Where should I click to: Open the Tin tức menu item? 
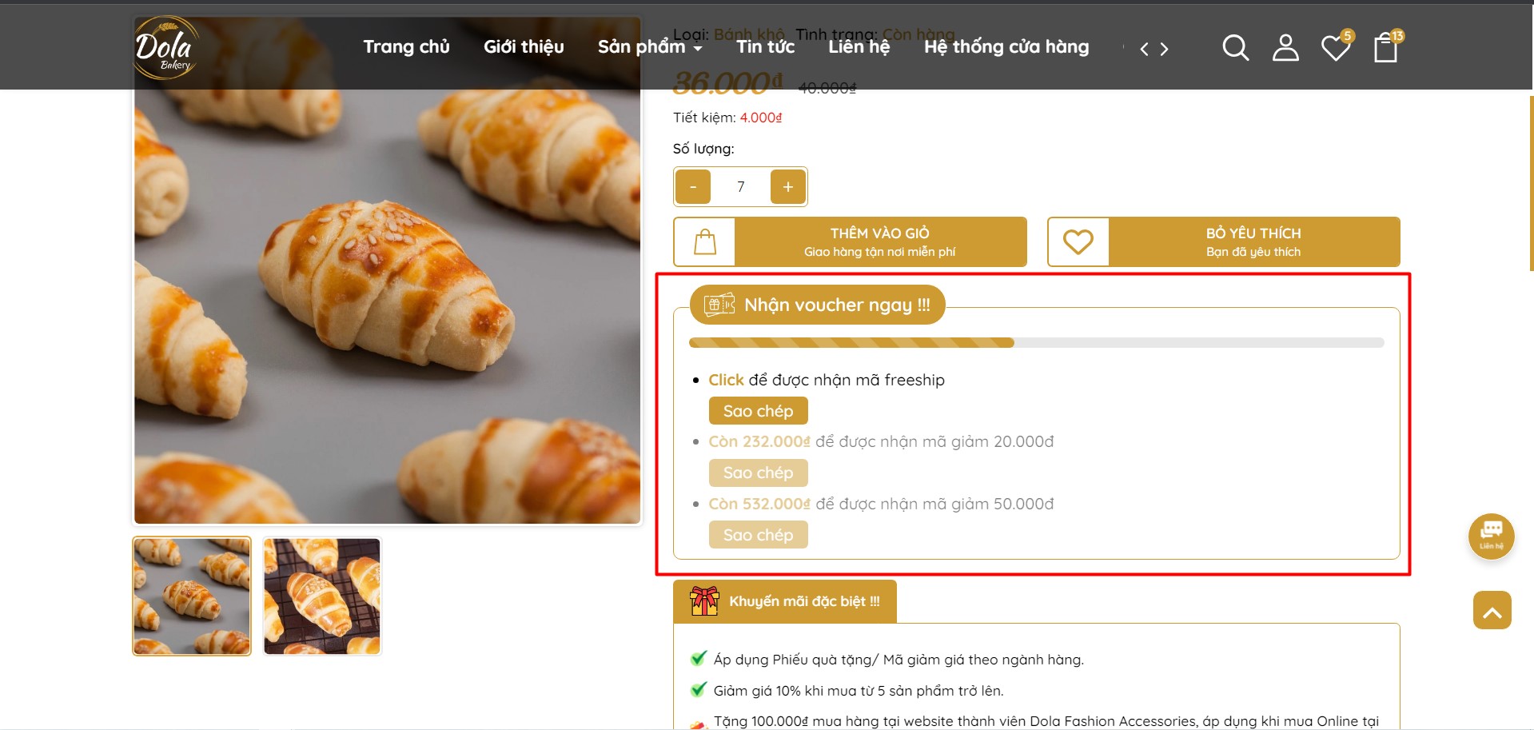765,47
